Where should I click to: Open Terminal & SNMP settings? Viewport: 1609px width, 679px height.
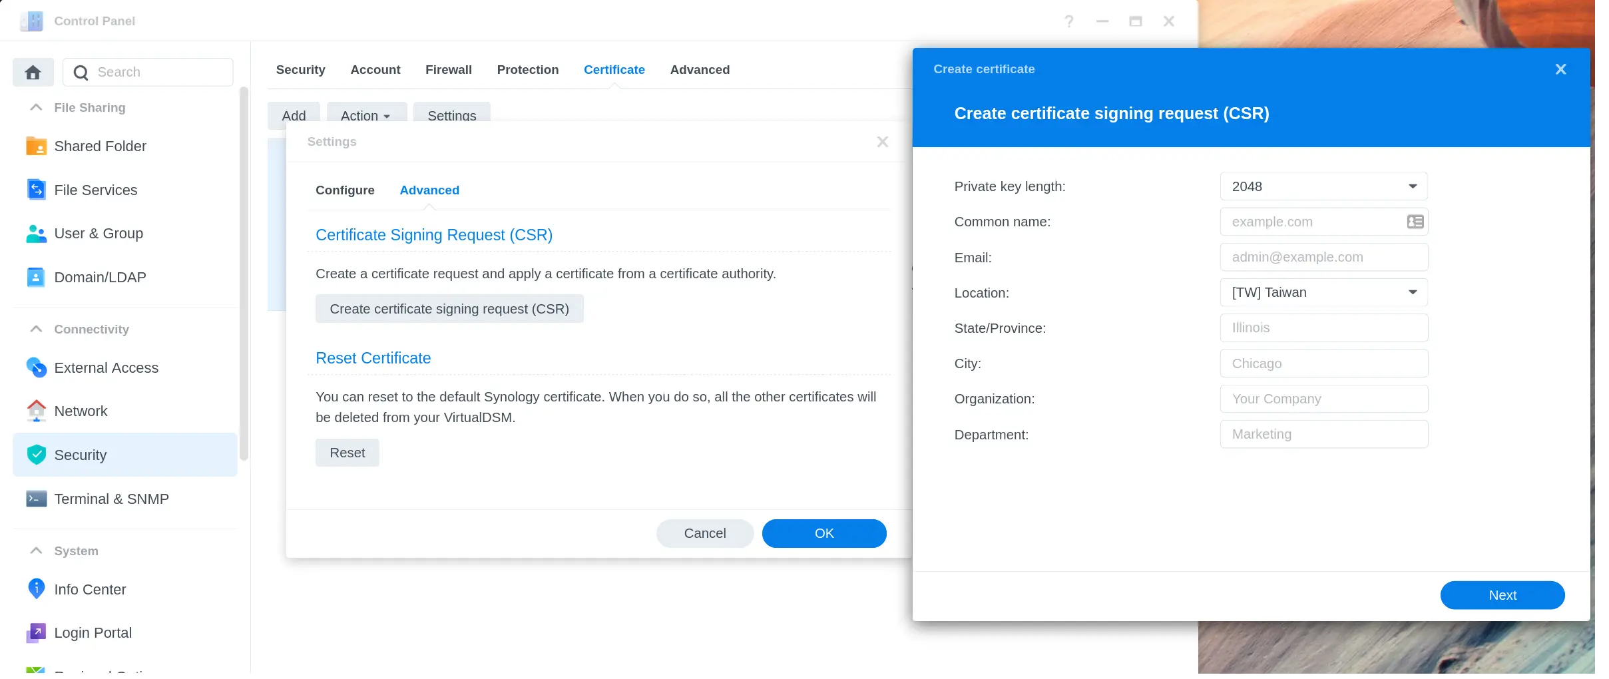[125, 499]
